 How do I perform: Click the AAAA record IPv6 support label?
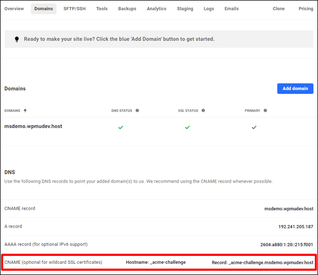46,244
